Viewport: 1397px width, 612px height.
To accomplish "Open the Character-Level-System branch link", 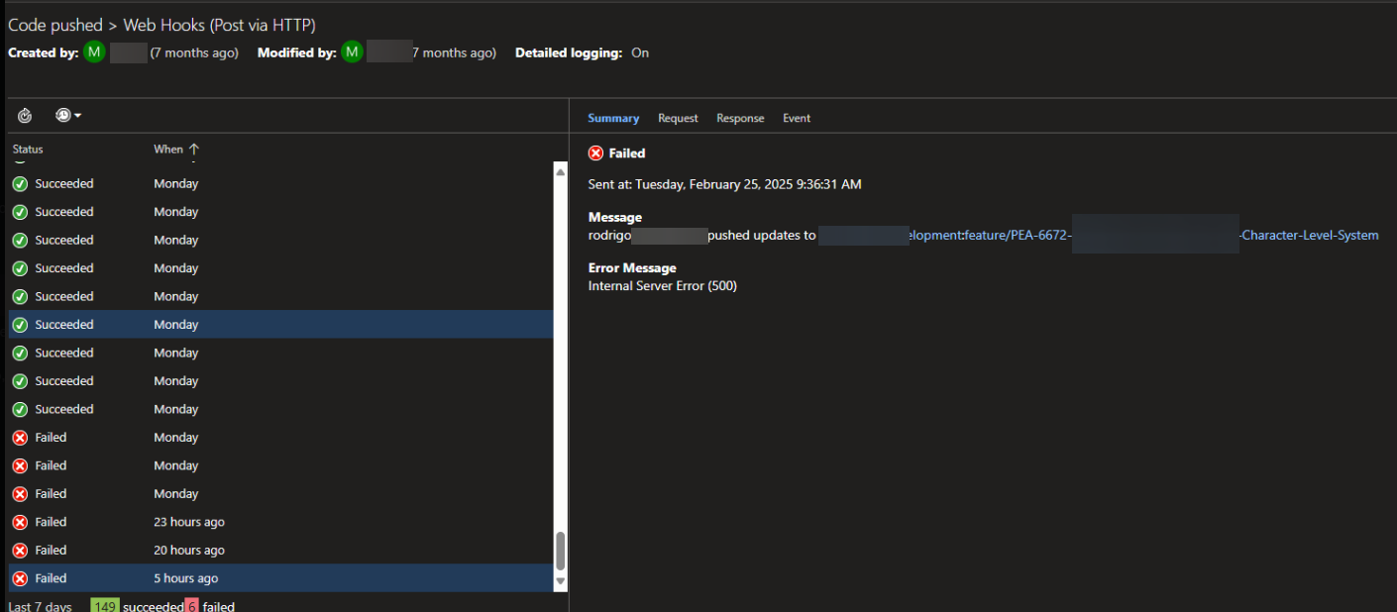I will click(1309, 236).
